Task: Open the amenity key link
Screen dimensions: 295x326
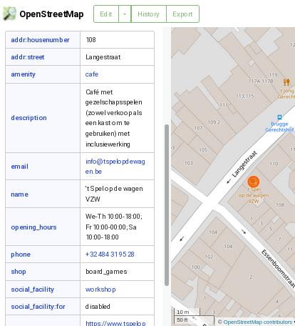Action: pos(23,74)
